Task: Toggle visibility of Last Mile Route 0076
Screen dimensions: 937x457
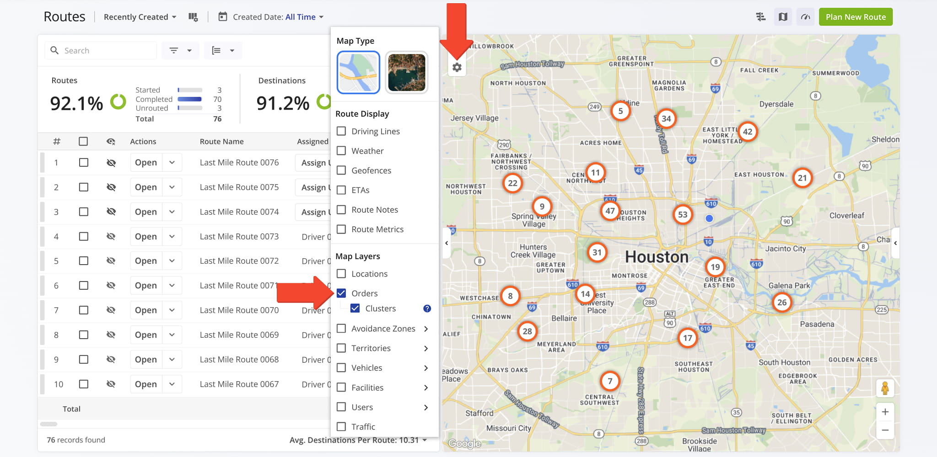Action: pos(111,163)
